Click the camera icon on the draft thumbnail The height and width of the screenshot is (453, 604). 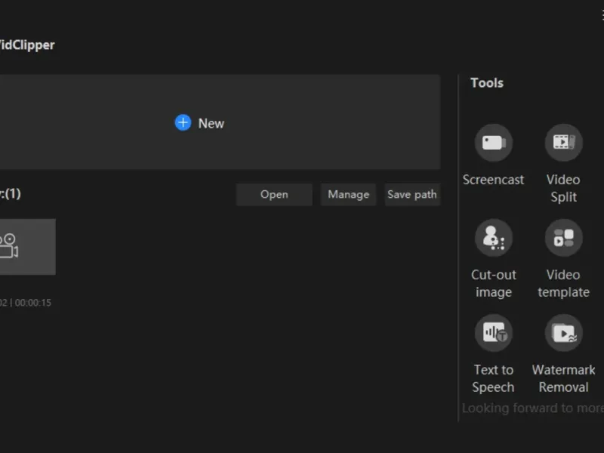(x=9, y=246)
